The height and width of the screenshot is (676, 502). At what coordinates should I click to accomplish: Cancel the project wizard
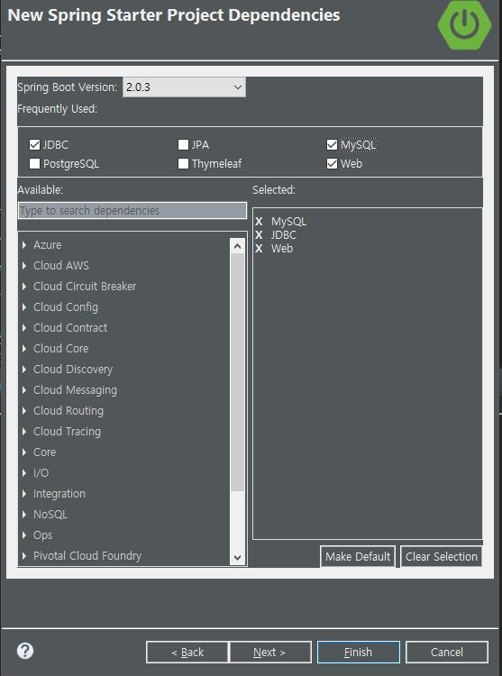coord(447,653)
